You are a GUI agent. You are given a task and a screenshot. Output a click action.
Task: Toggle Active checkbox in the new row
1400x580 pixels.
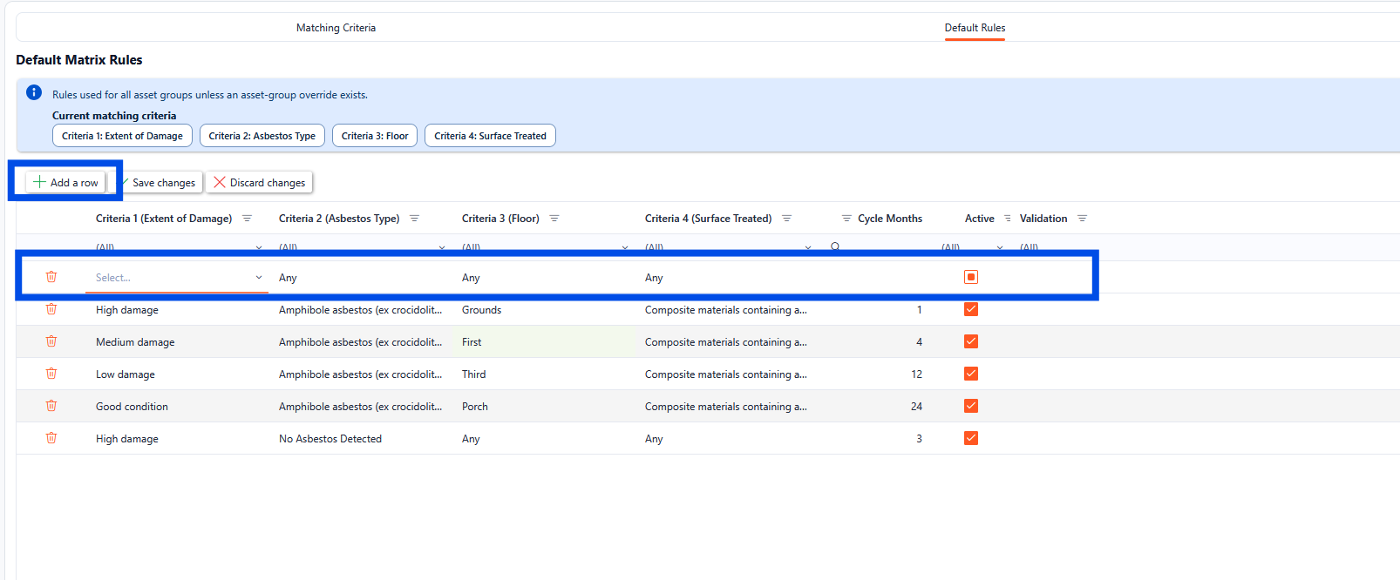click(970, 277)
